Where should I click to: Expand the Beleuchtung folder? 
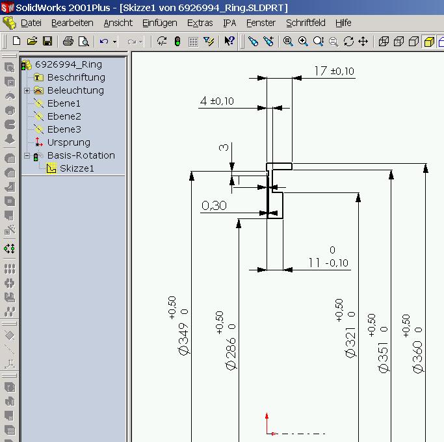[27, 90]
